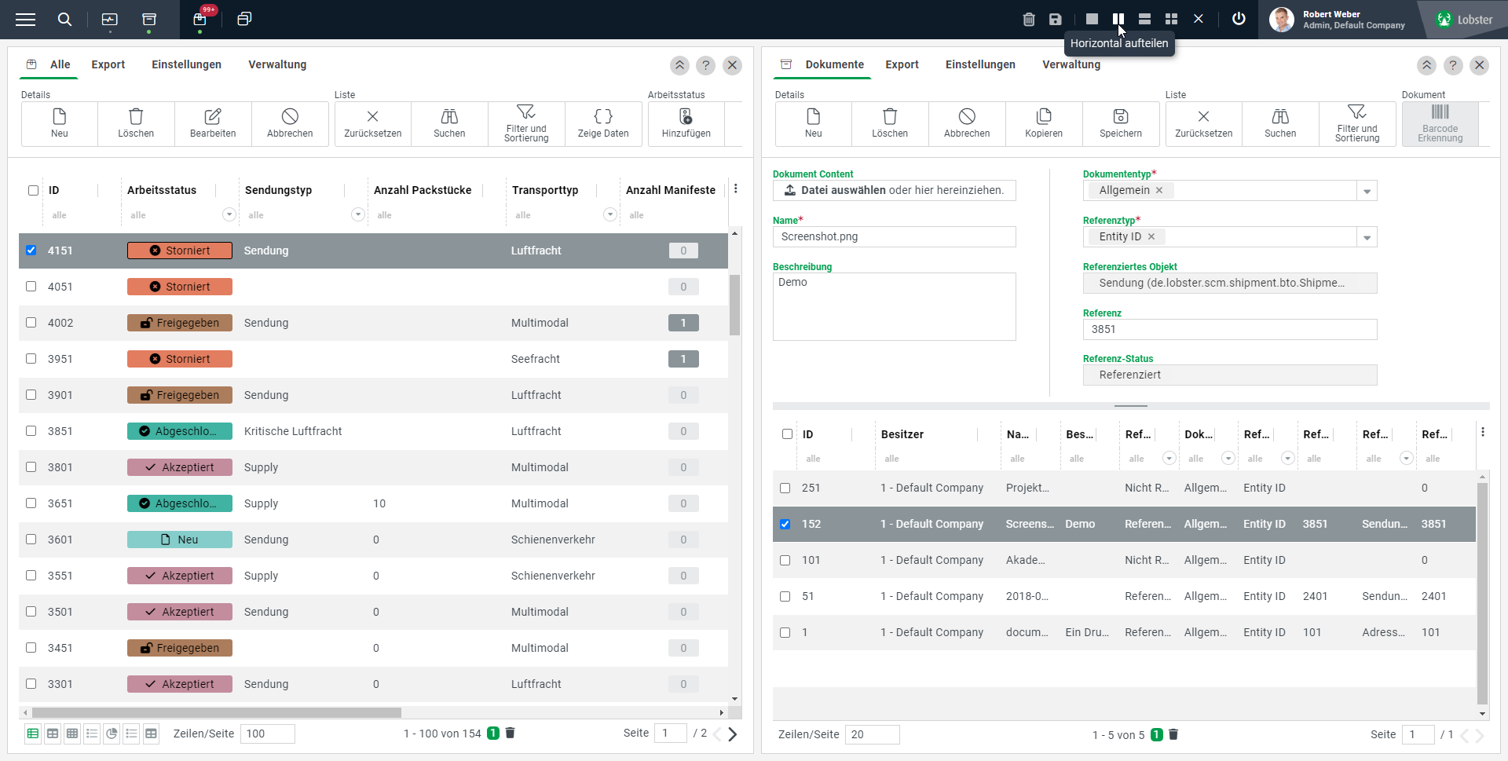Viewport: 1508px width, 761px height.
Task: Click Hinzufügen under Arbeitsstatus
Action: (x=686, y=124)
